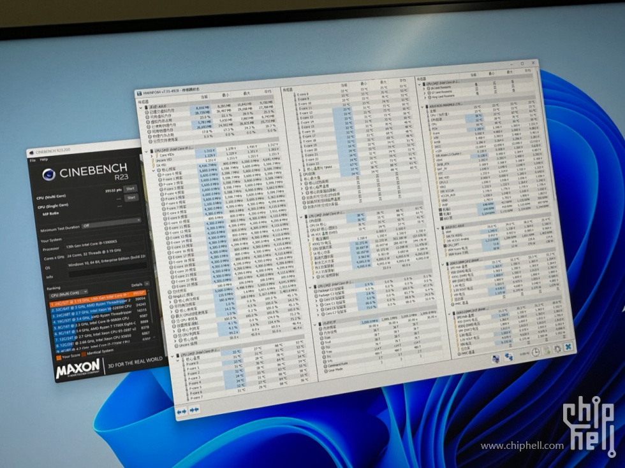
Task: Toggle the Details arrow in Ranking
Action: pyautogui.click(x=147, y=284)
